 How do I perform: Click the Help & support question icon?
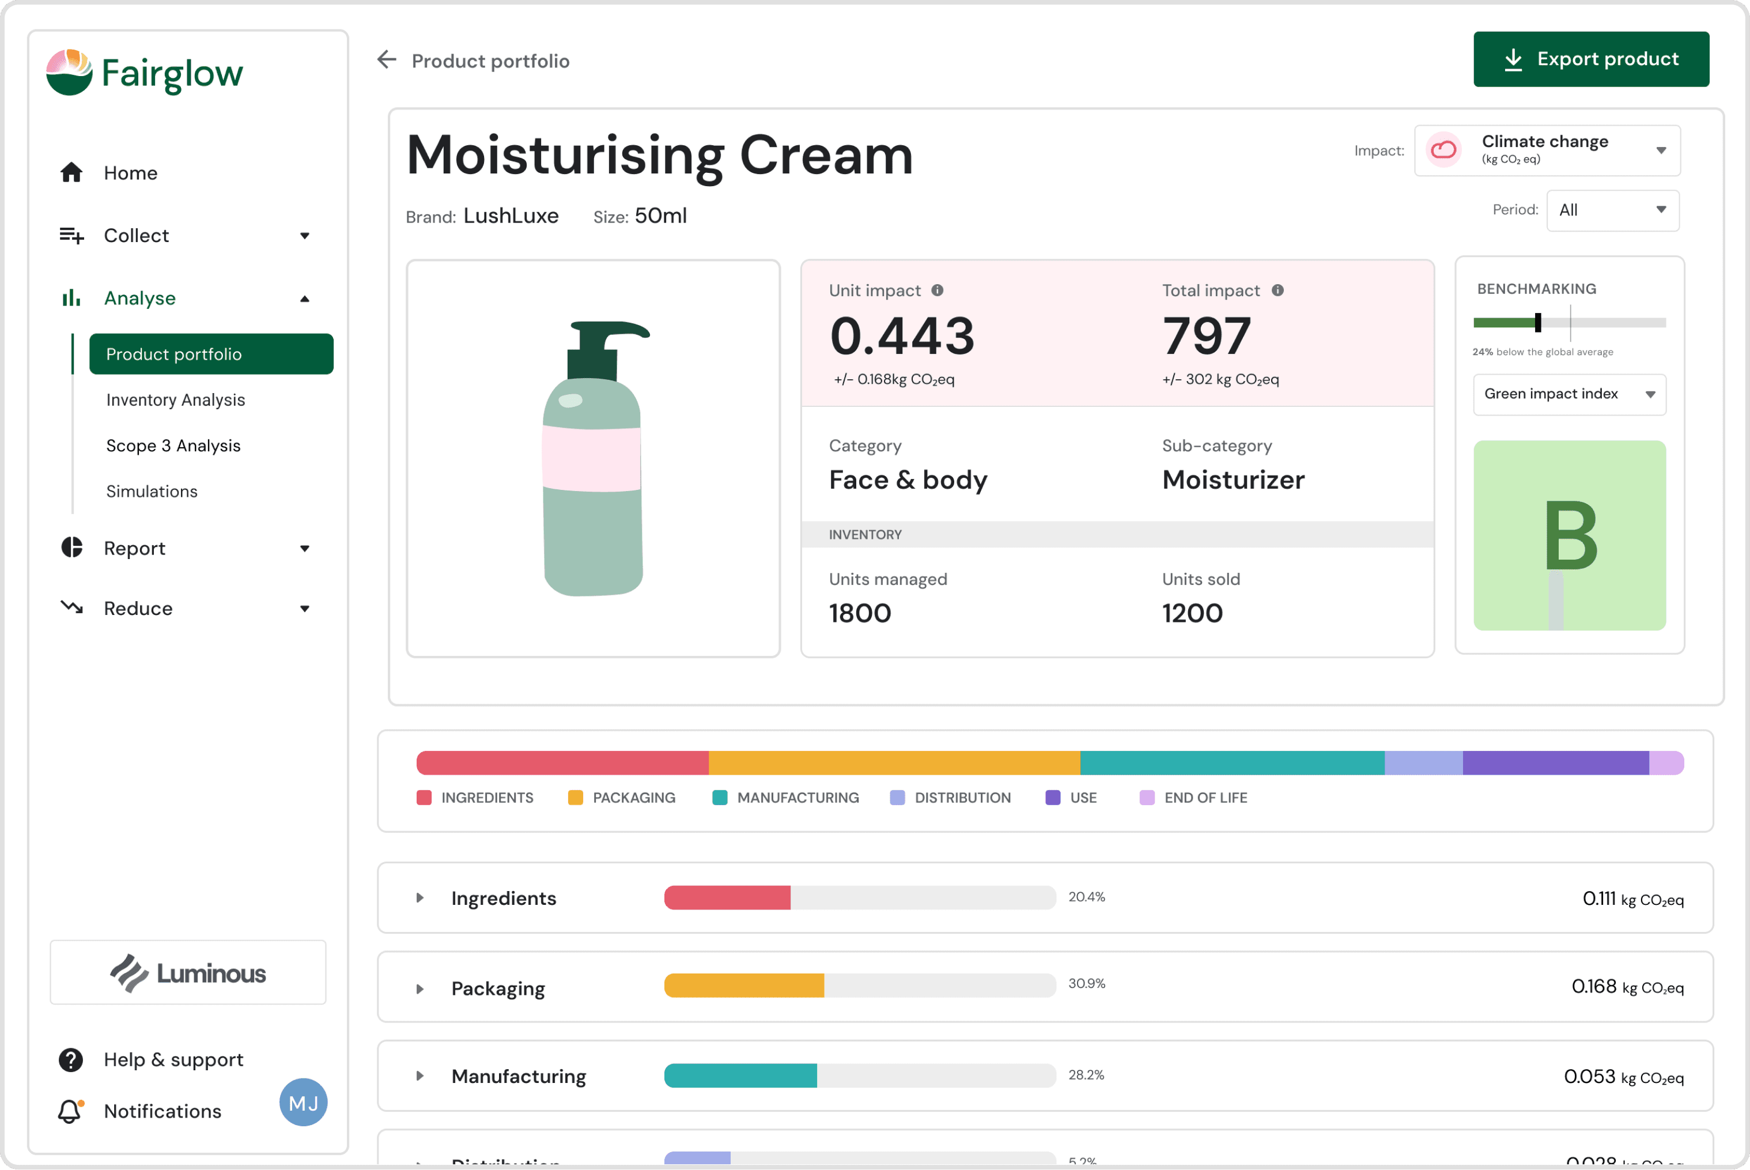tap(71, 1059)
